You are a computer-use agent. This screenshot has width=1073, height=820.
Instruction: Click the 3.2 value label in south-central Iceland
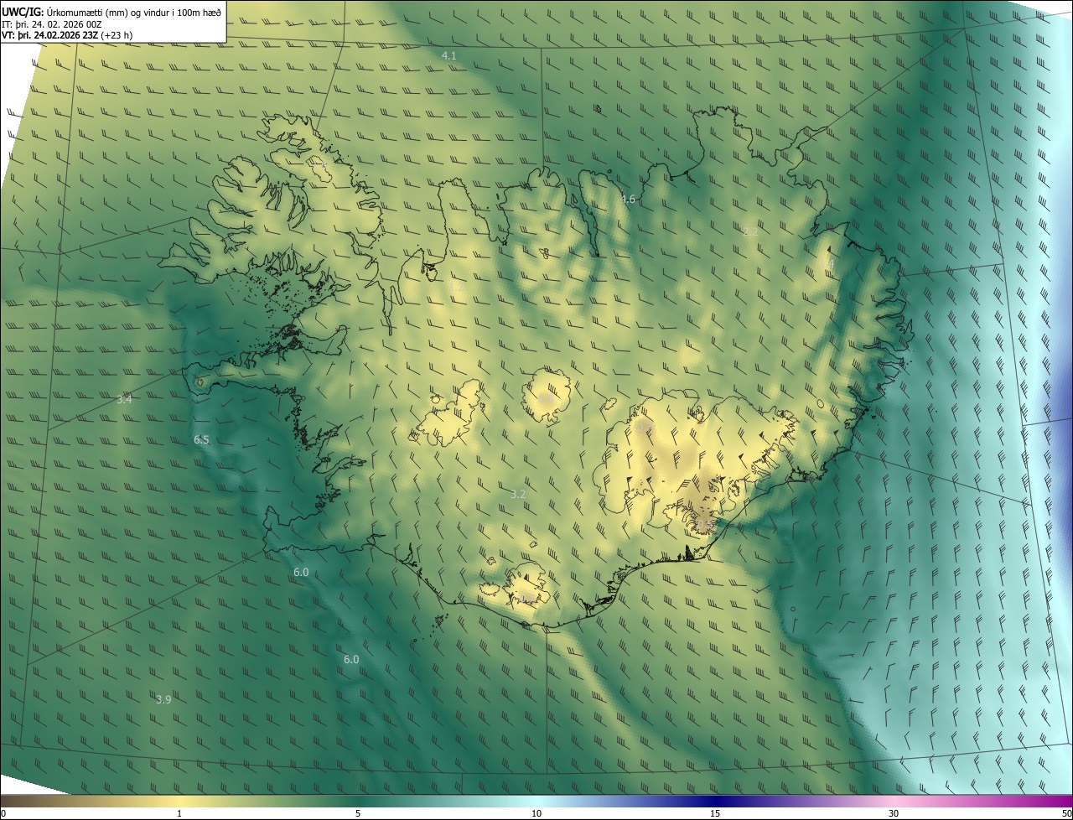(x=518, y=495)
